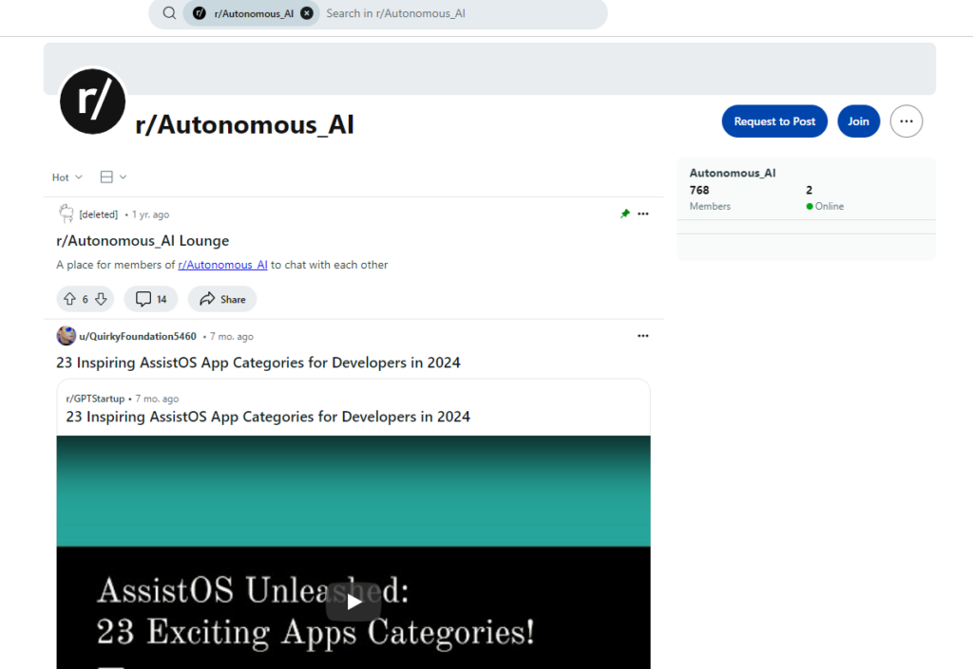Screen dimensions: 973x669
Task: Expand the Hot sort dropdown
Action: click(x=67, y=177)
